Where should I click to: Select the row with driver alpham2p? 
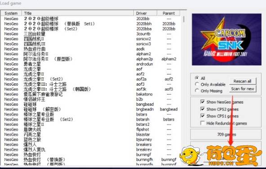pos(91,59)
